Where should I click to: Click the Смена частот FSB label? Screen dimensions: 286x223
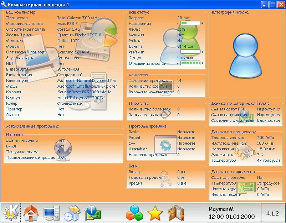click(x=228, y=109)
